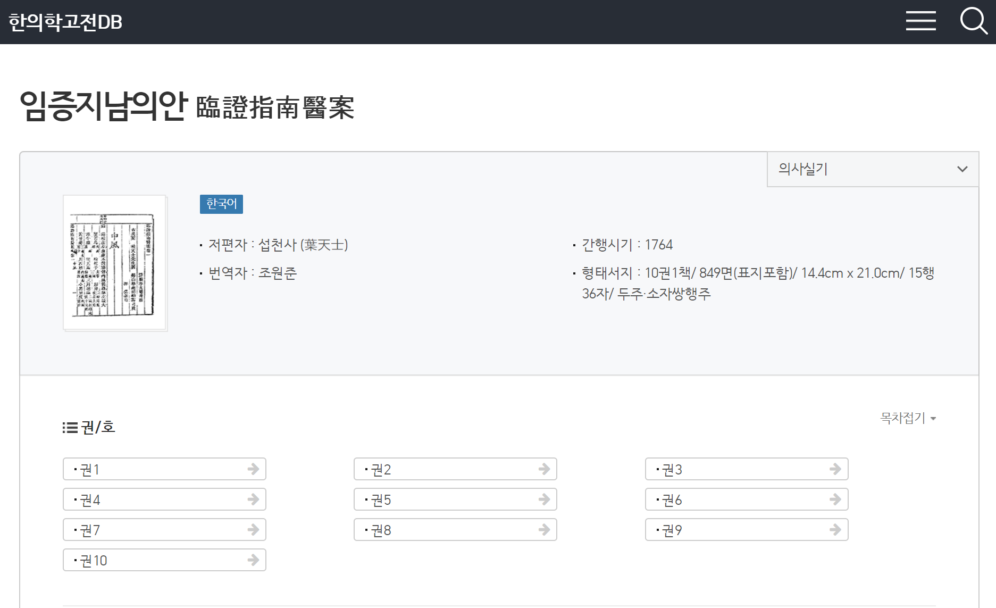Image resolution: width=996 pixels, height=608 pixels.
Task: Open the site menu with hamburger icon
Action: click(x=920, y=21)
